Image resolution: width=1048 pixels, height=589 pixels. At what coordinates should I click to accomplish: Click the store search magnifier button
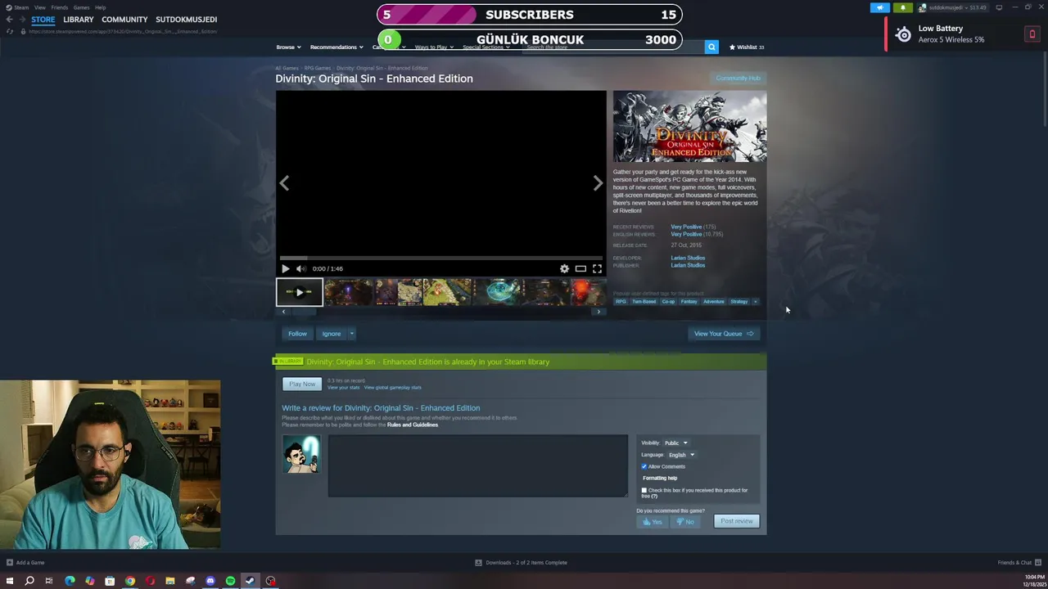(x=711, y=47)
